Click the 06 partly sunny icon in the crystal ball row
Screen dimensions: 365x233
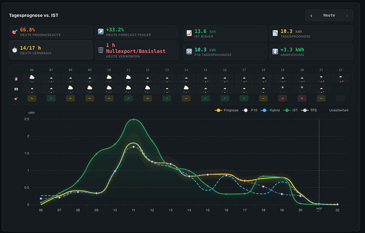32,78
